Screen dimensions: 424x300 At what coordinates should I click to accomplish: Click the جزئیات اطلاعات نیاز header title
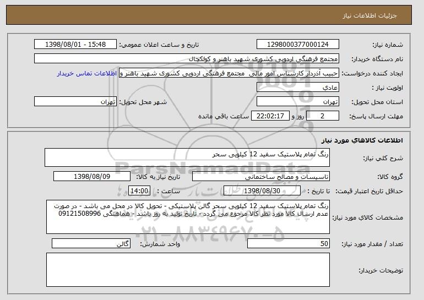pyautogui.click(x=369, y=15)
